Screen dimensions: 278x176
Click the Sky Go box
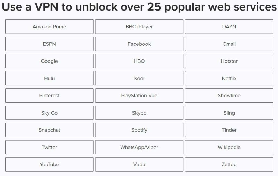tap(49, 113)
